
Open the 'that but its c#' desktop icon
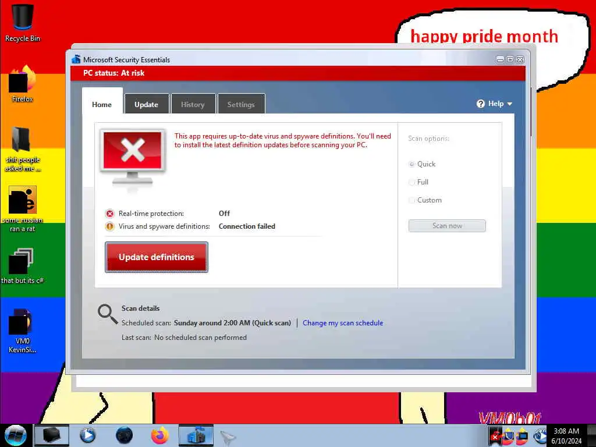[23, 265]
